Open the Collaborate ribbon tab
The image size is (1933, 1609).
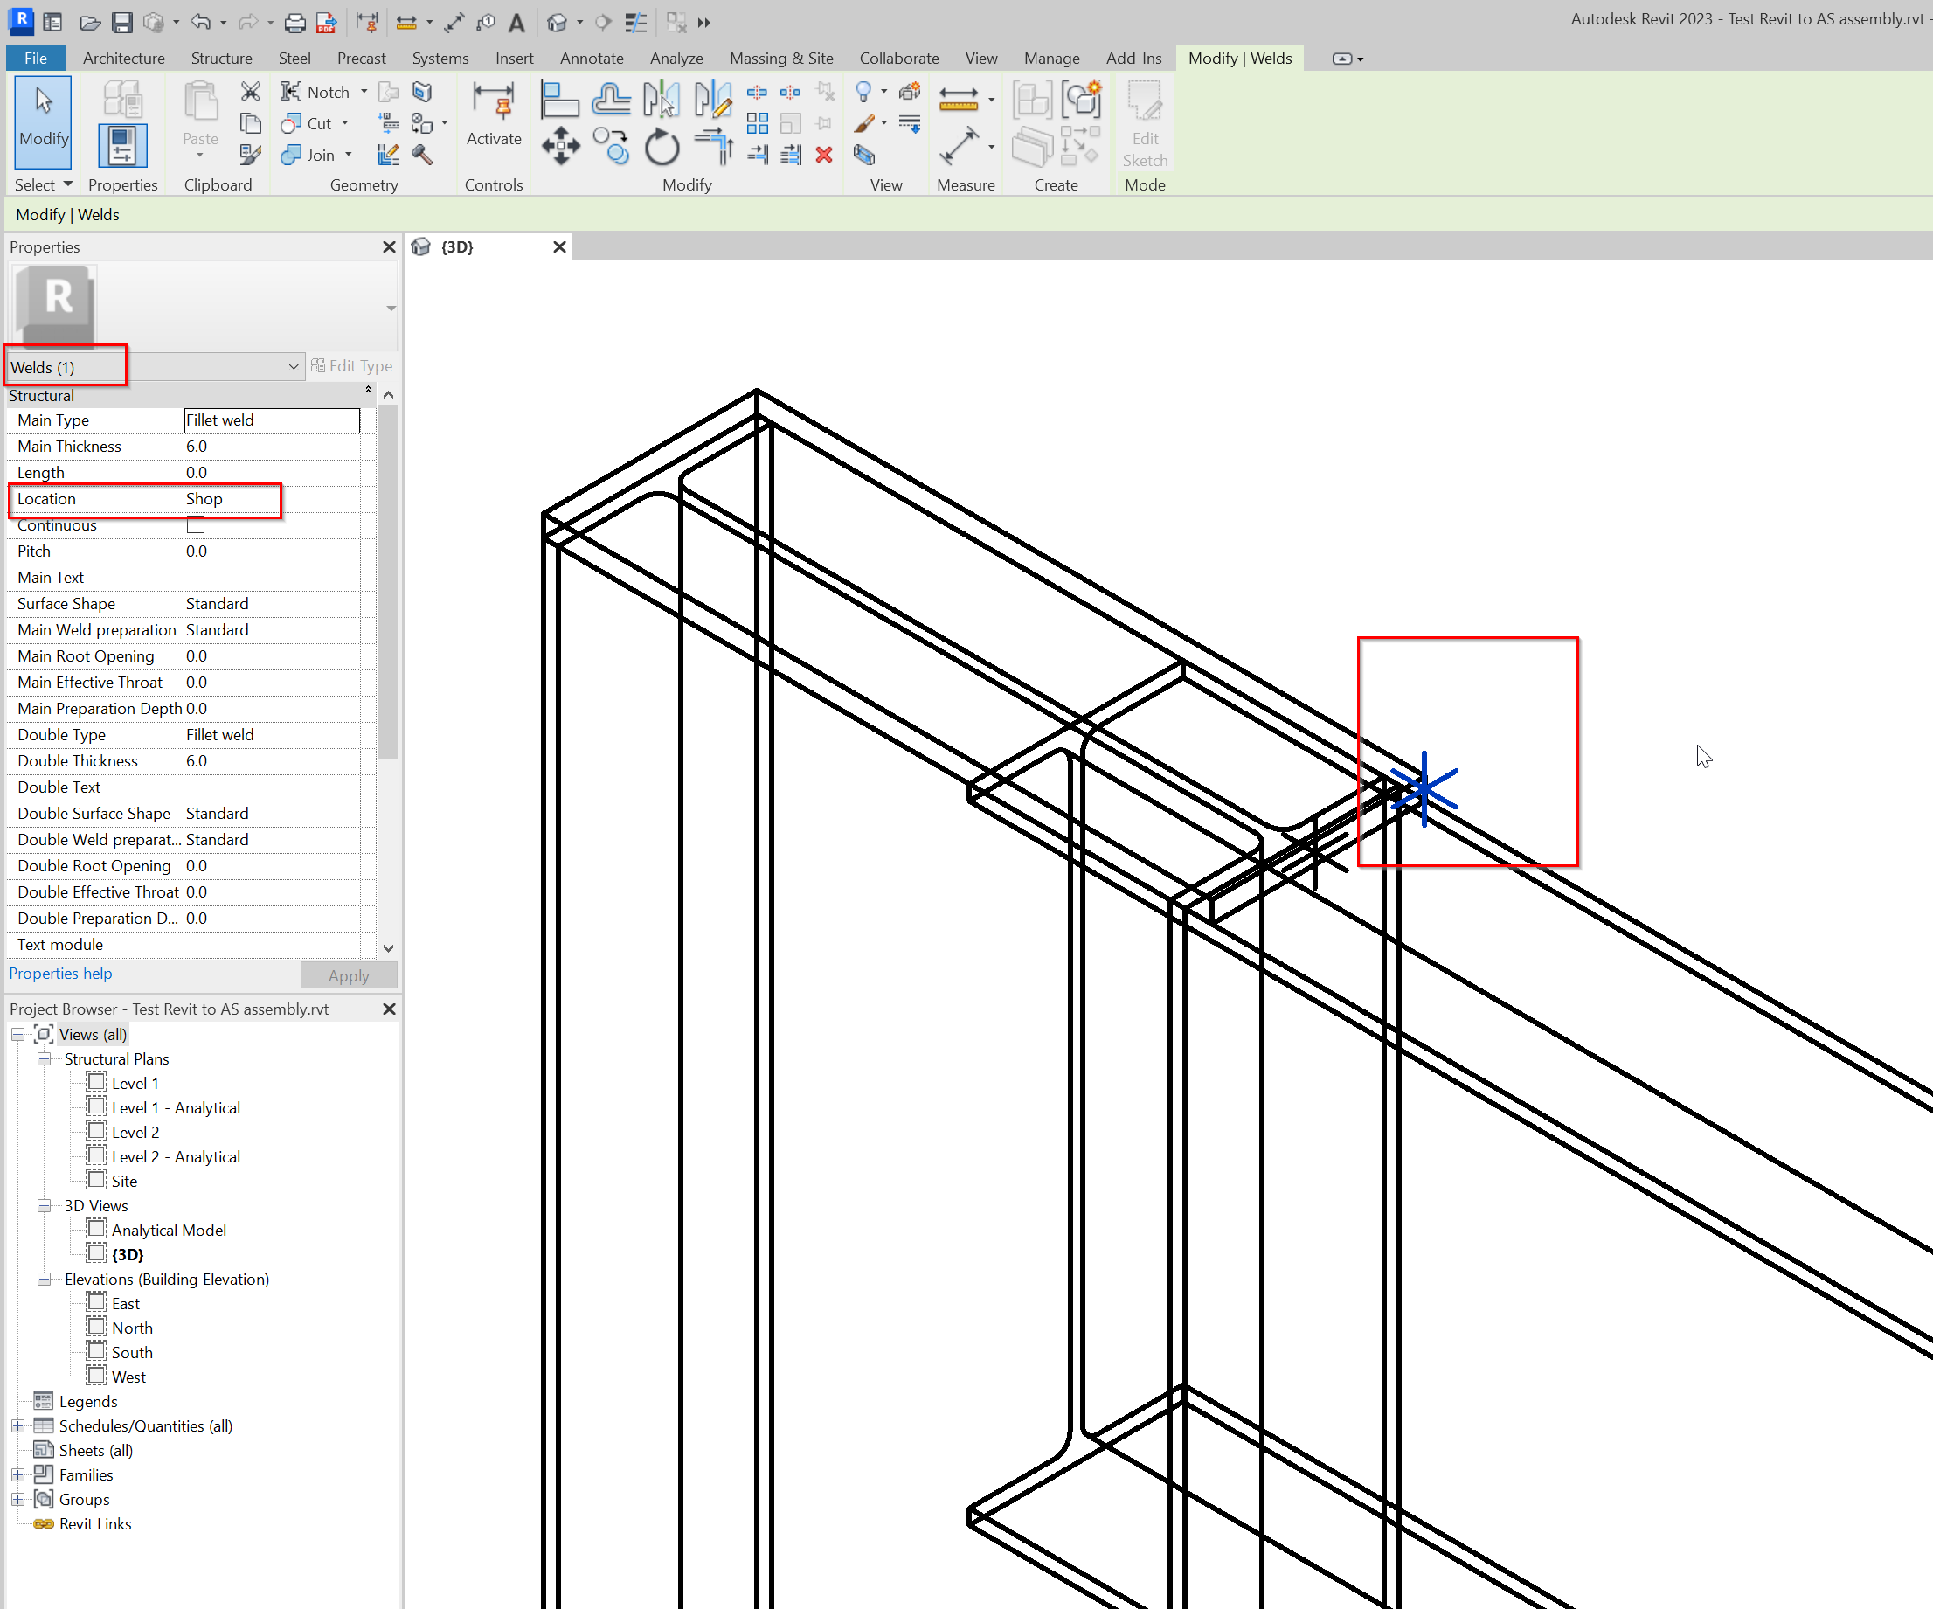[x=899, y=57]
